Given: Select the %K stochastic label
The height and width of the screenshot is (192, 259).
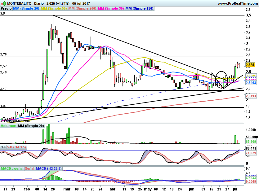Looking at the screenshot, I should tap(3, 147).
